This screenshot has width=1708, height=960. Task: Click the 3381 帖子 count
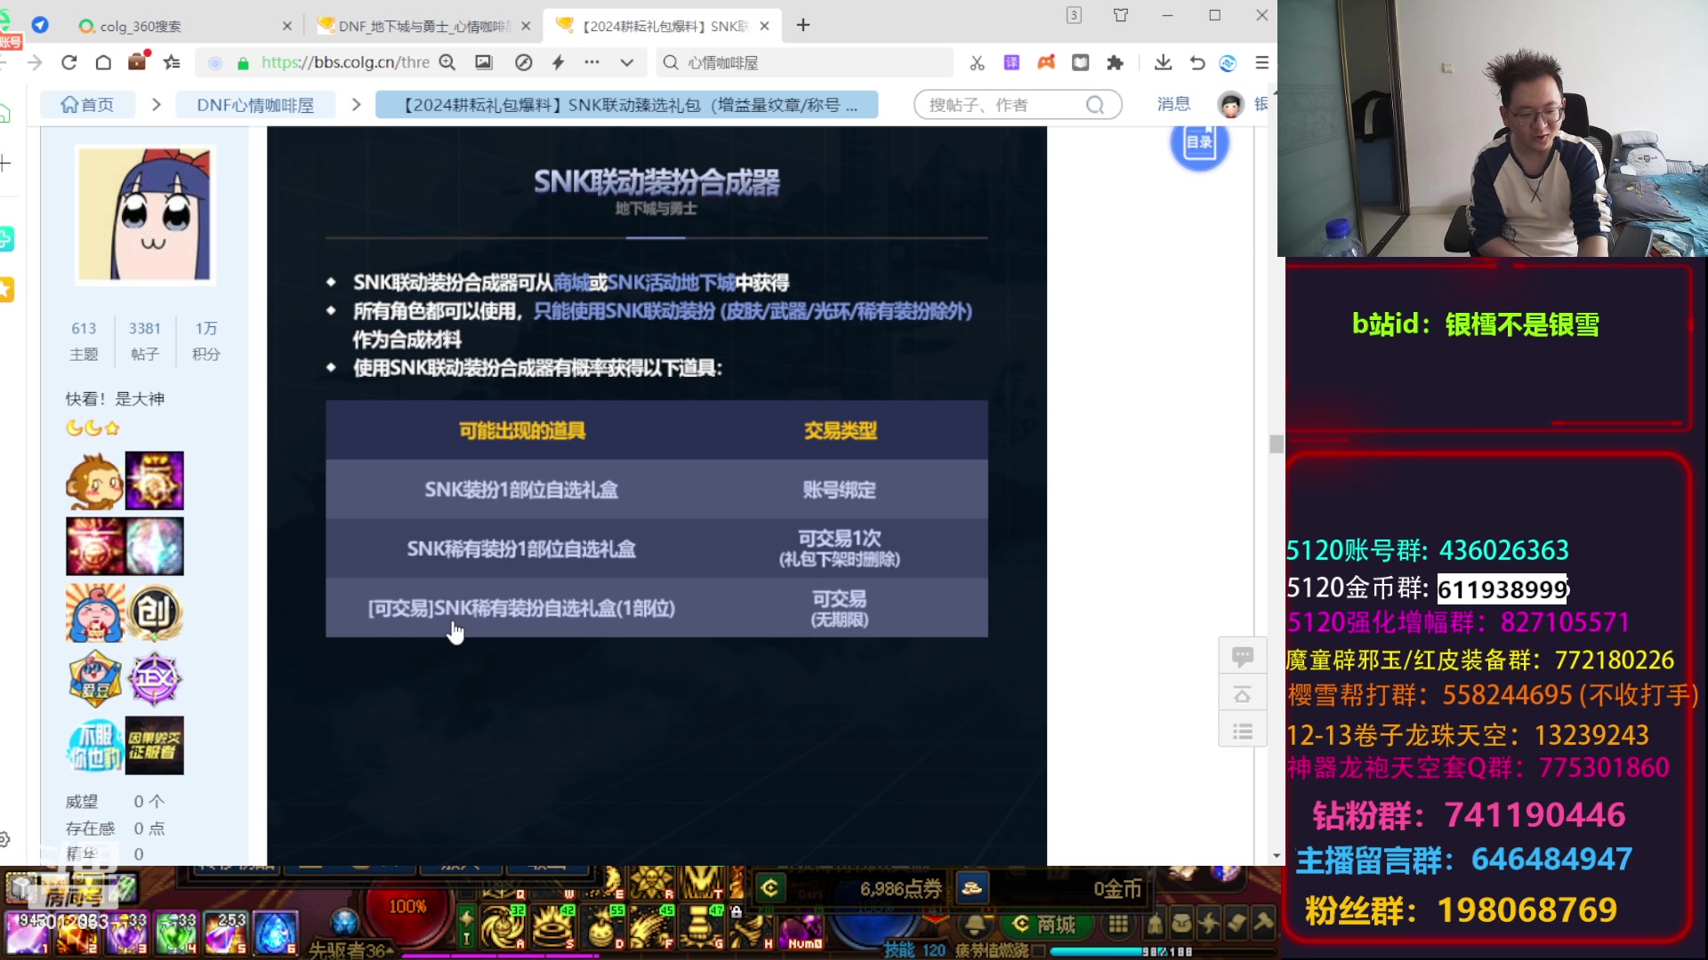pyautogui.click(x=144, y=340)
